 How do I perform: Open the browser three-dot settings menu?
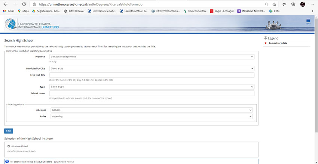[x=312, y=4]
